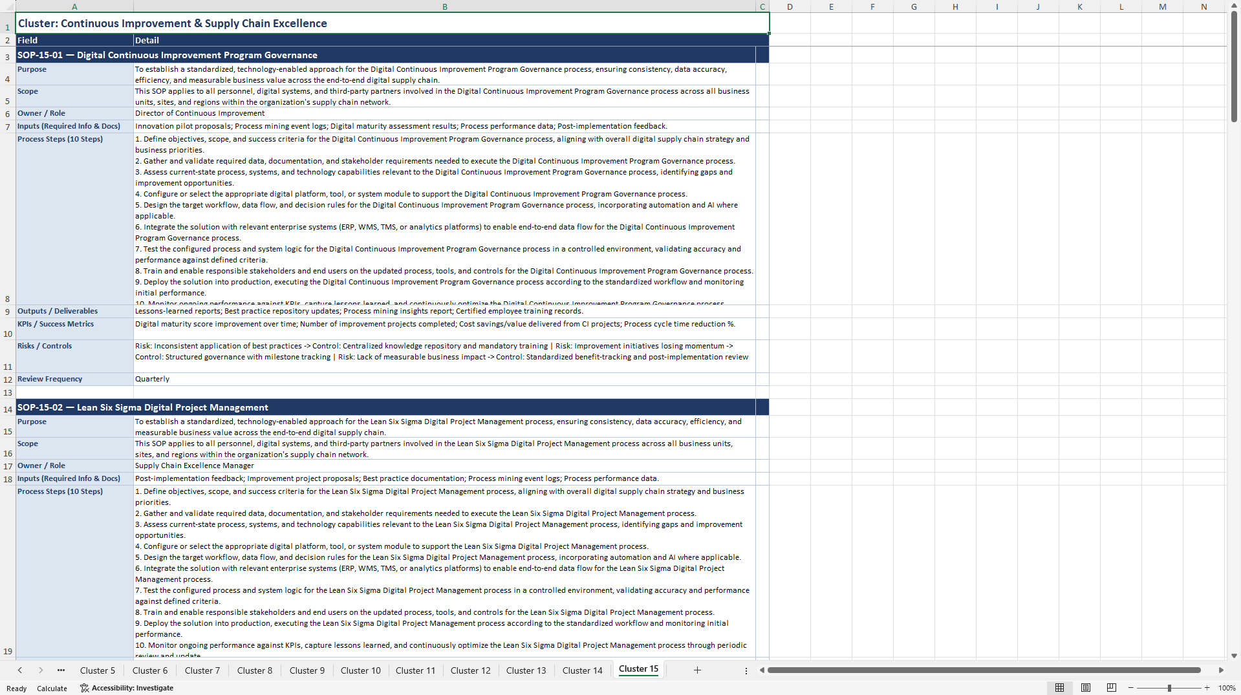Select column D header

(790, 6)
